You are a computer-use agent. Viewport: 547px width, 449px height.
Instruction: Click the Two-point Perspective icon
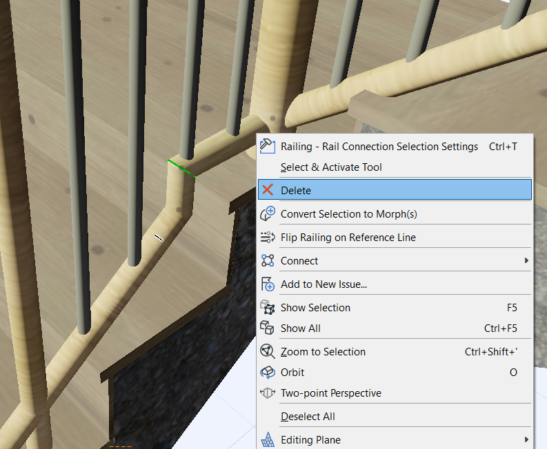pos(268,393)
